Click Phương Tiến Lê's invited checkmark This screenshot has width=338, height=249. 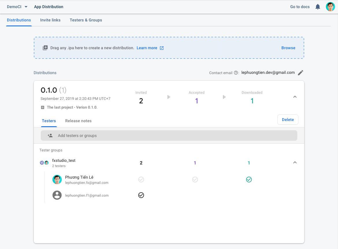(141, 180)
